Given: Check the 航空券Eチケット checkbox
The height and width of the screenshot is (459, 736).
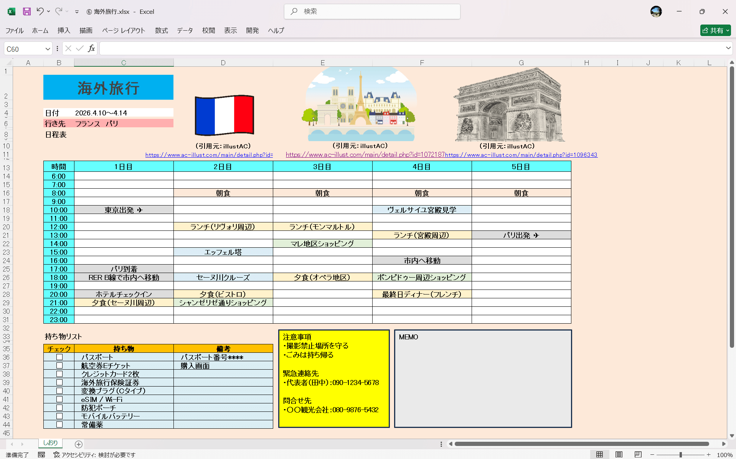Looking at the screenshot, I should (x=59, y=365).
